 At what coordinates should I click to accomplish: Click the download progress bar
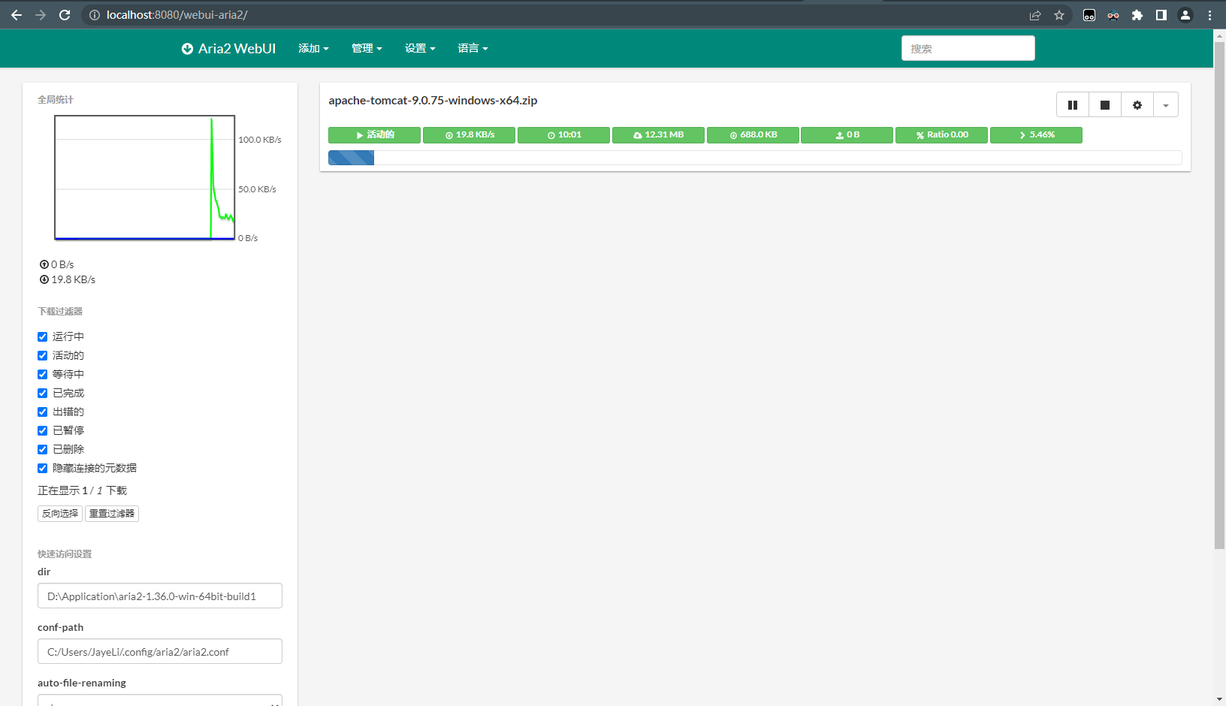[x=755, y=158]
